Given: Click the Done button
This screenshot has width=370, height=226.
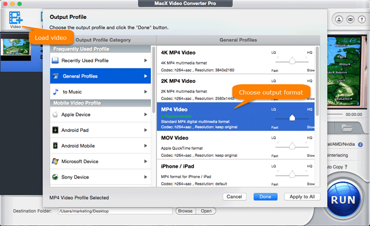Looking at the screenshot, I should (x=265, y=197).
